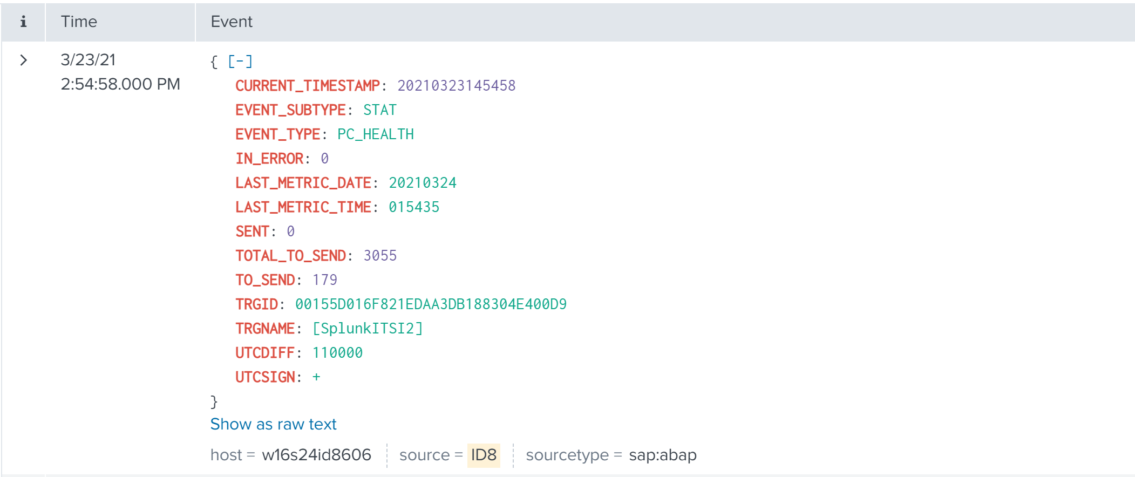
Task: Select the TRGID hexadecimal value
Action: (x=430, y=304)
